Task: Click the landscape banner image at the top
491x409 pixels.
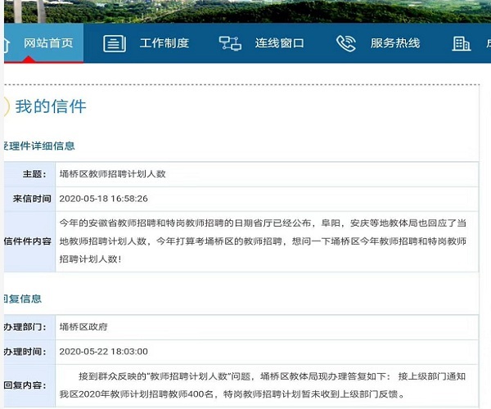Action: pyautogui.click(x=245, y=11)
